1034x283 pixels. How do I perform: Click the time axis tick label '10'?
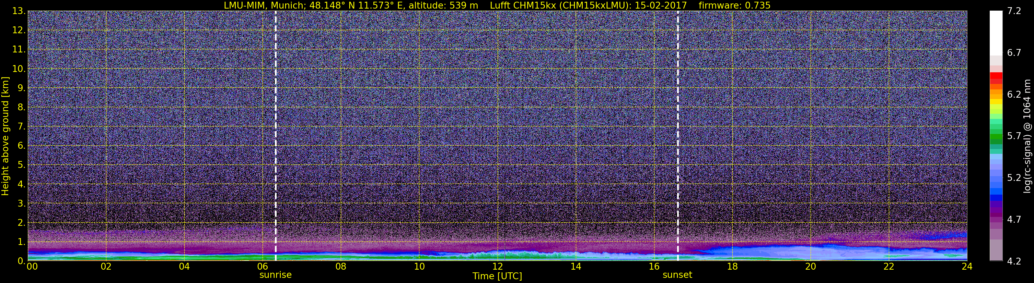pos(419,267)
